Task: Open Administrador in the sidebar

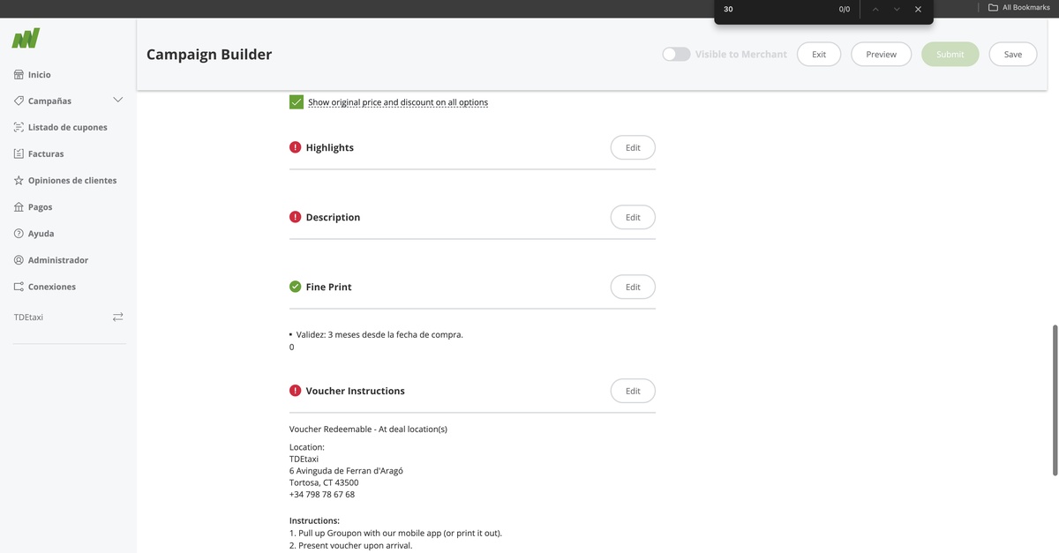Action: coord(58,260)
